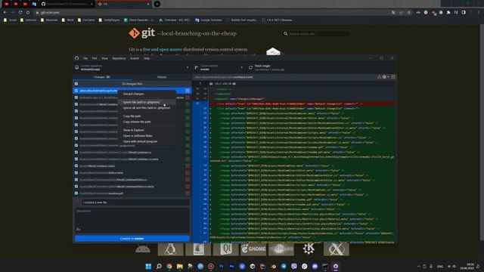The width and height of the screenshot is (484, 272).
Task: Click the git-scm site search box
Action: [317, 33]
